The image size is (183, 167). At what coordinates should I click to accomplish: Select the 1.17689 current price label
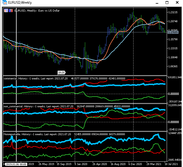173,32
